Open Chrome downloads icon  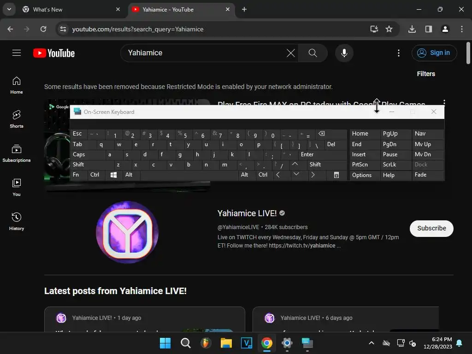click(x=412, y=29)
